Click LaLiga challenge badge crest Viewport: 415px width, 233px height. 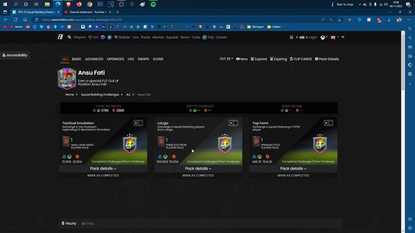click(225, 144)
